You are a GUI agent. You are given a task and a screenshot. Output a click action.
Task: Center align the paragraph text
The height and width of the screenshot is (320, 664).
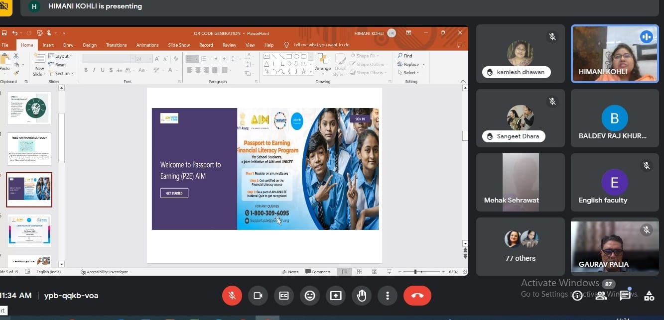coord(198,70)
